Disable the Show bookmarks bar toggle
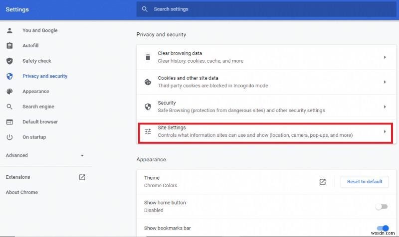Image resolution: width=399 pixels, height=237 pixels. pos(383,229)
